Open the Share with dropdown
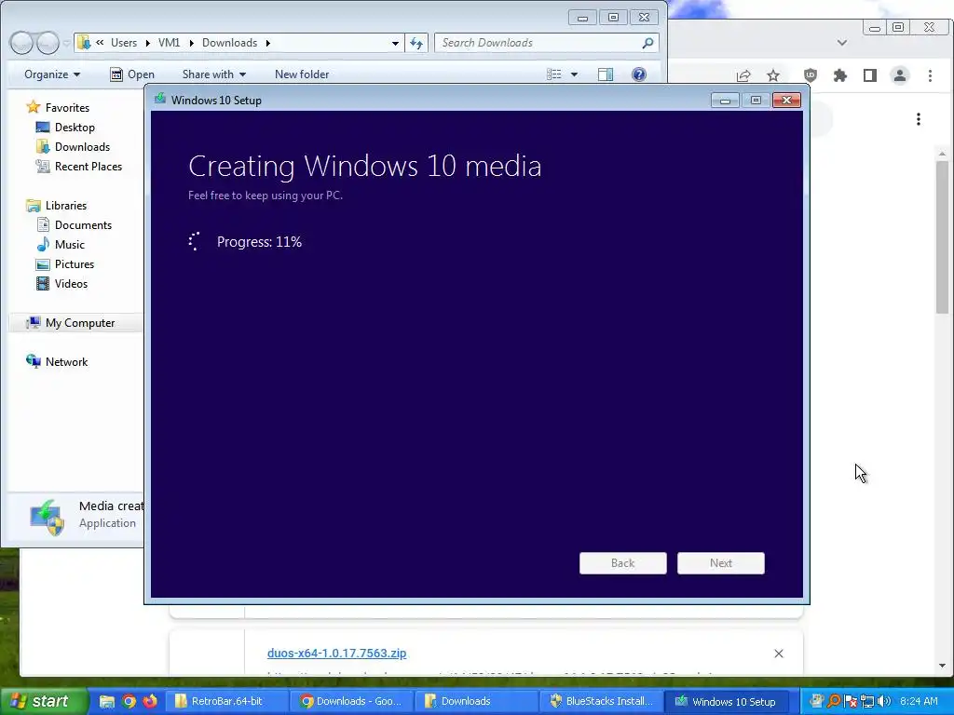The width and height of the screenshot is (954, 715). (x=214, y=74)
